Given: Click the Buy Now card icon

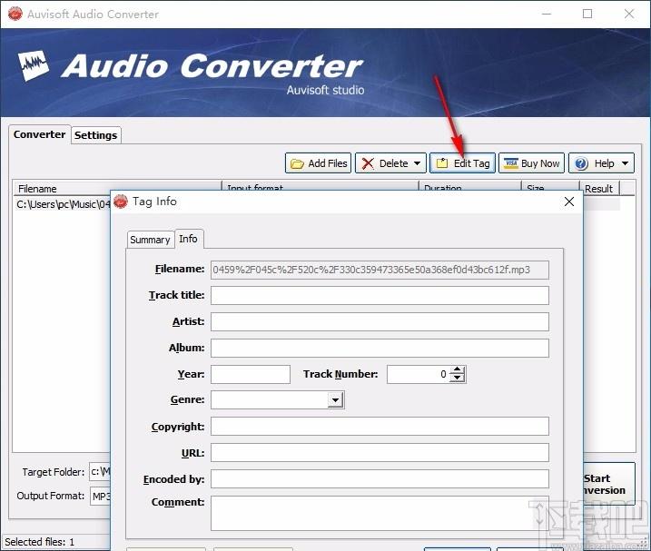Looking at the screenshot, I should point(511,163).
